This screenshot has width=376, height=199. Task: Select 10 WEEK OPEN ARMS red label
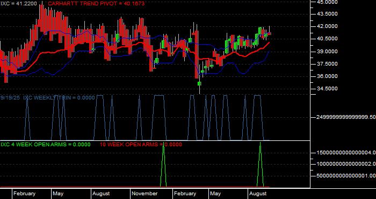(x=141, y=145)
